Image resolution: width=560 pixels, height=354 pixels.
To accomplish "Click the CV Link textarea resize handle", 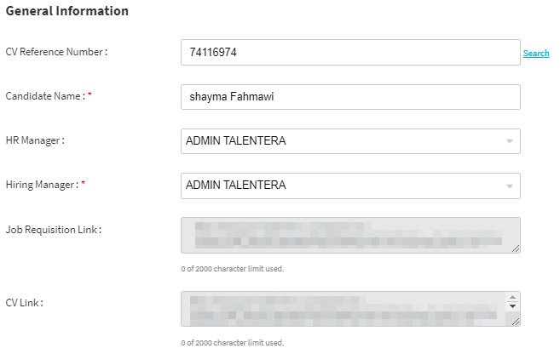I will tap(516, 323).
